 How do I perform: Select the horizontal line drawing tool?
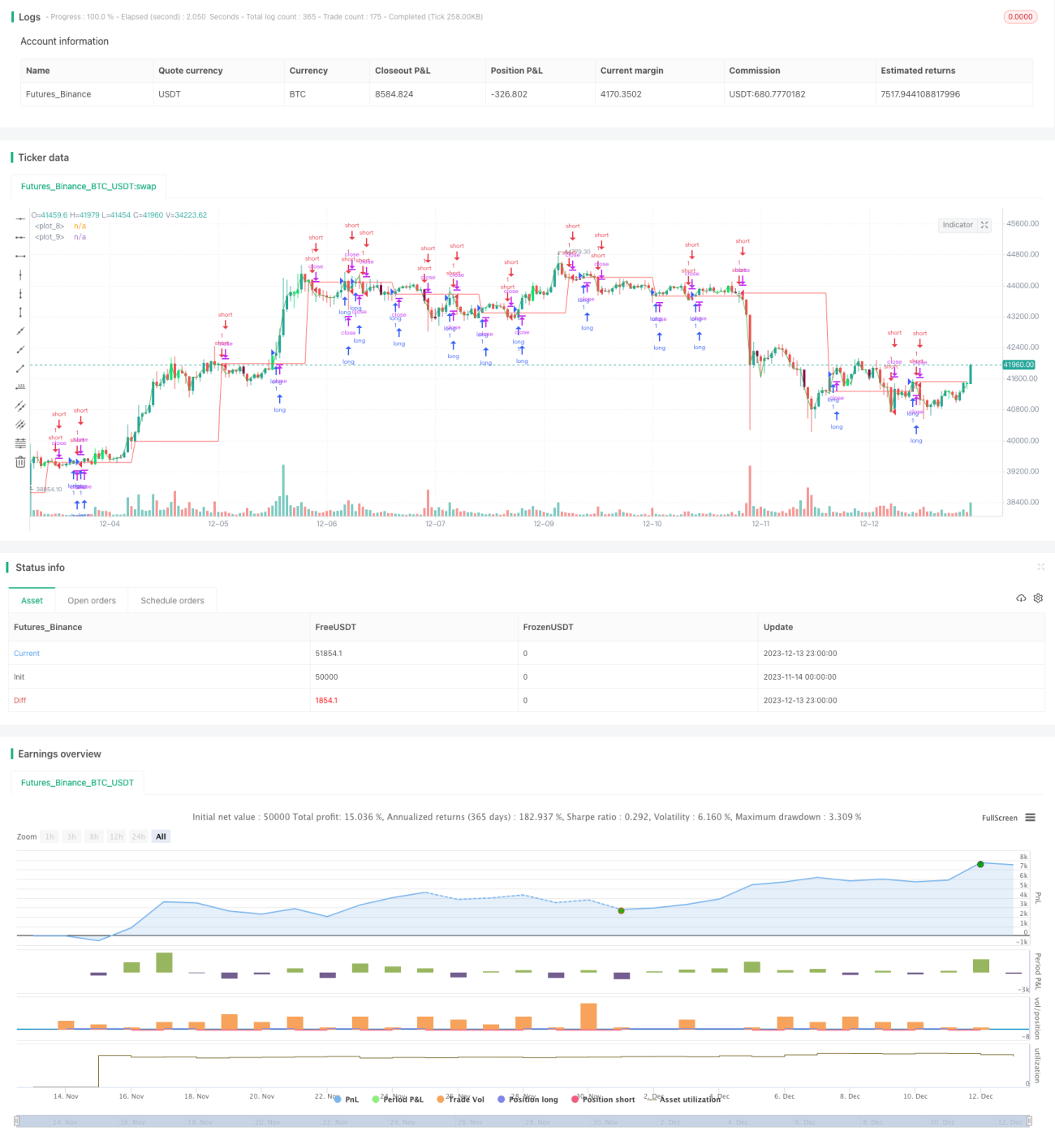coord(20,218)
